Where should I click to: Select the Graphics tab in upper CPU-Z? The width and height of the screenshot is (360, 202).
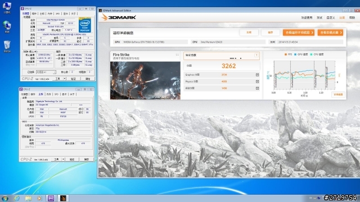pyautogui.click(x=66, y=13)
